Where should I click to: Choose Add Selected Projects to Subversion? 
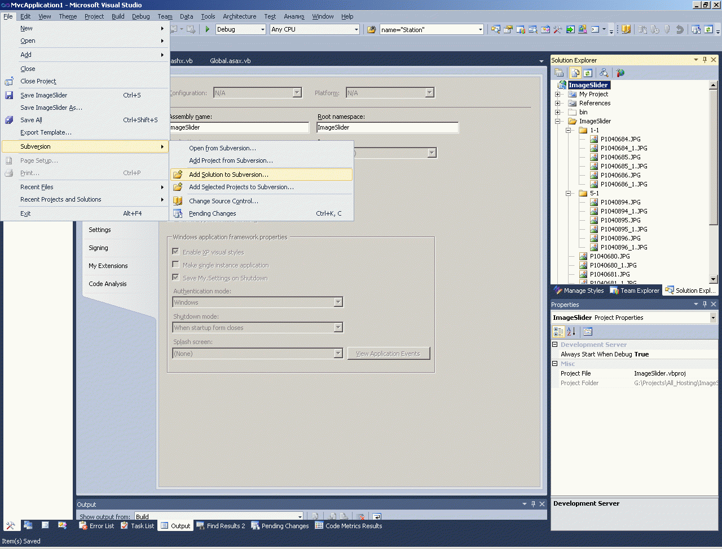261,187
